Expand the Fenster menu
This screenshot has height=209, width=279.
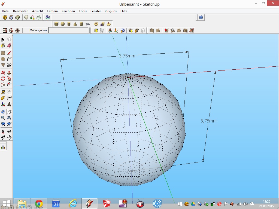pyautogui.click(x=96, y=11)
